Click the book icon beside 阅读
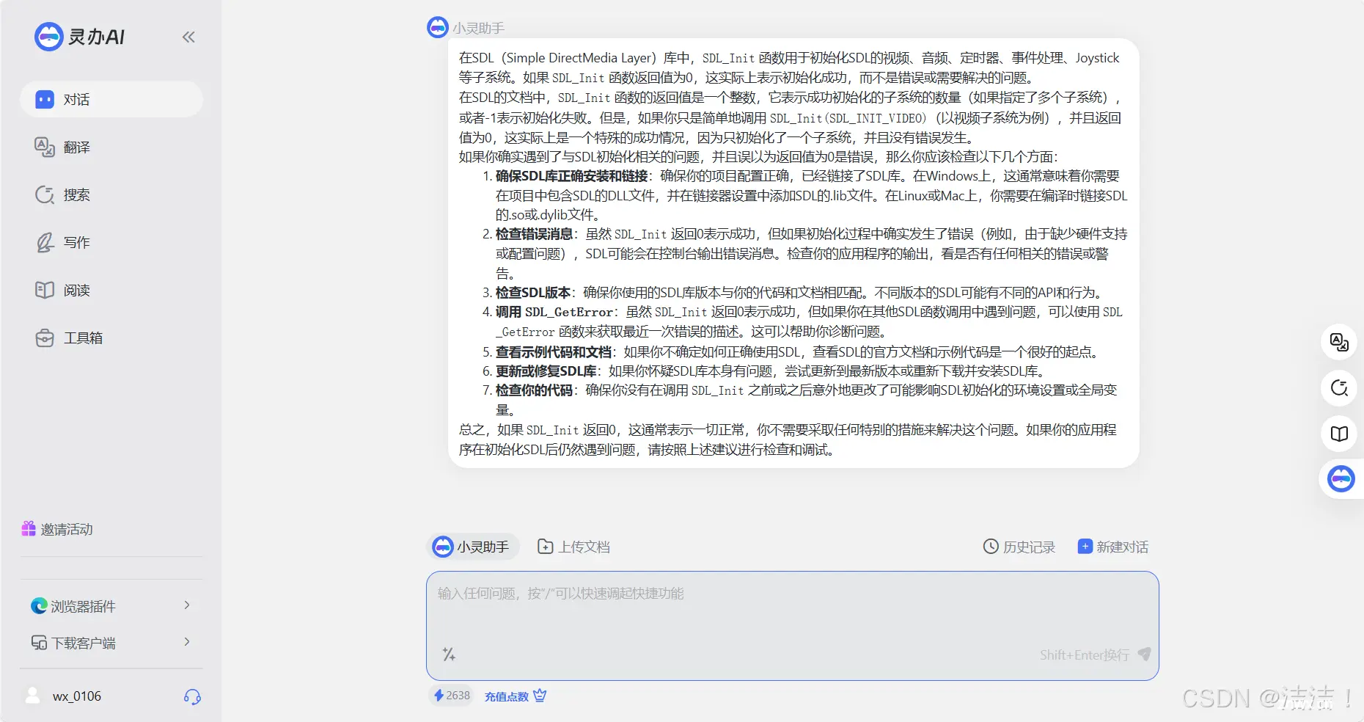1364x722 pixels. pyautogui.click(x=45, y=290)
